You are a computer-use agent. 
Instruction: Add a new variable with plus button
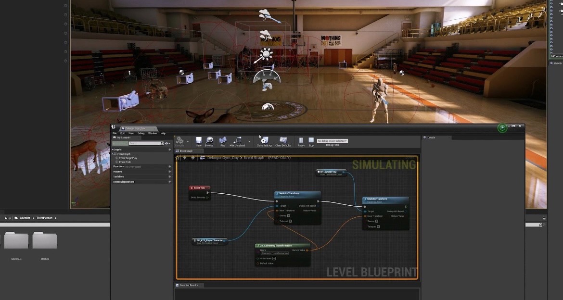pos(169,176)
